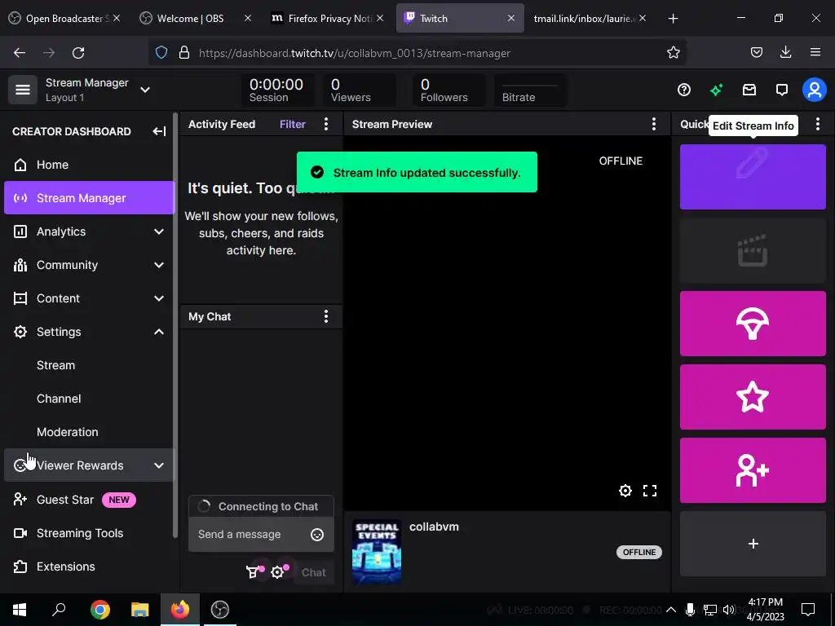Open the Firefox application menu
Screen dimensions: 835x626
point(815,52)
